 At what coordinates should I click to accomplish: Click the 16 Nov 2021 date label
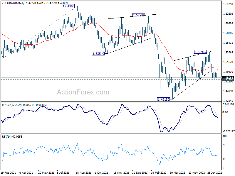click(x=121, y=172)
